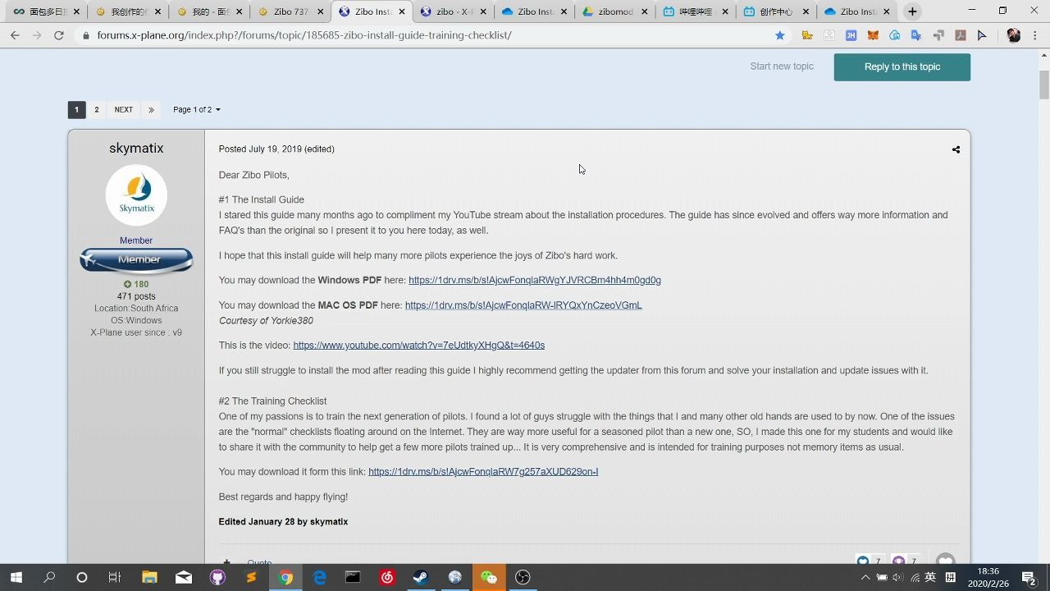The width and height of the screenshot is (1050, 591).
Task: Click 'Reply to this topic' button
Action: tap(902, 67)
